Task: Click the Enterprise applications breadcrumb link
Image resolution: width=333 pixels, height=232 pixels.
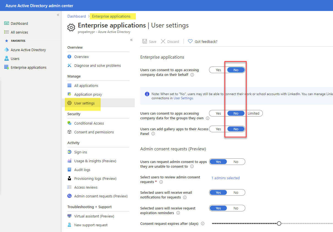Action: (x=111, y=16)
